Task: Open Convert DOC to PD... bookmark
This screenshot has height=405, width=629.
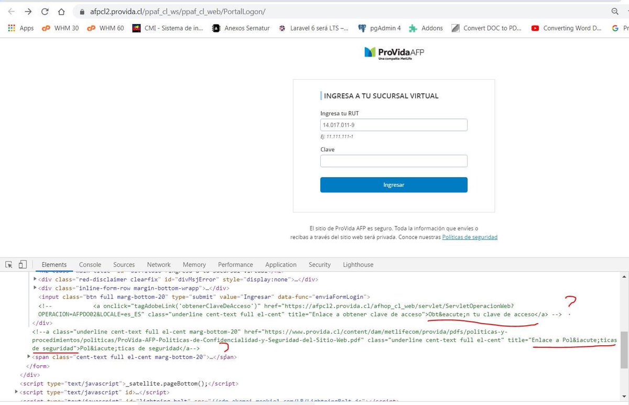Action: [x=486, y=28]
